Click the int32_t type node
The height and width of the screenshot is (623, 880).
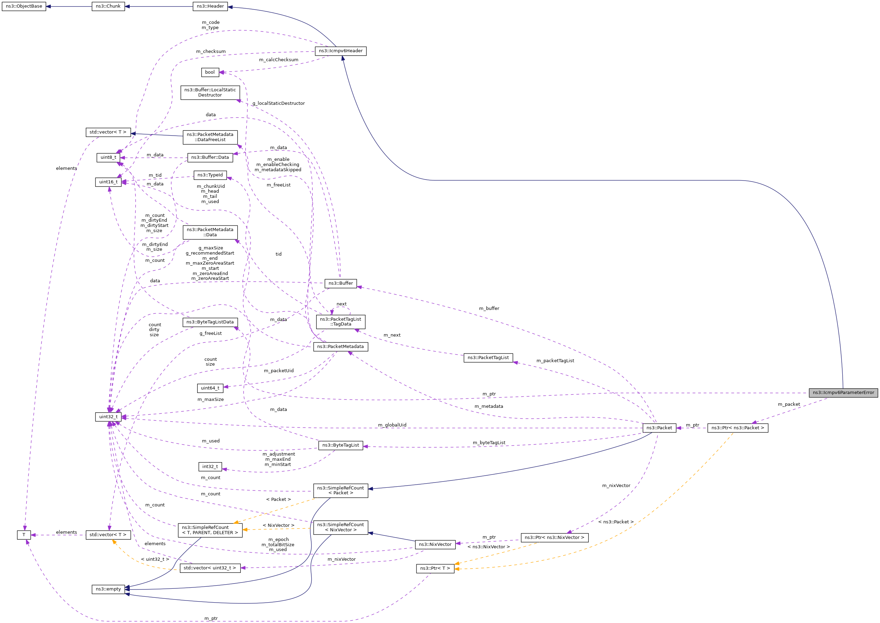click(x=210, y=467)
